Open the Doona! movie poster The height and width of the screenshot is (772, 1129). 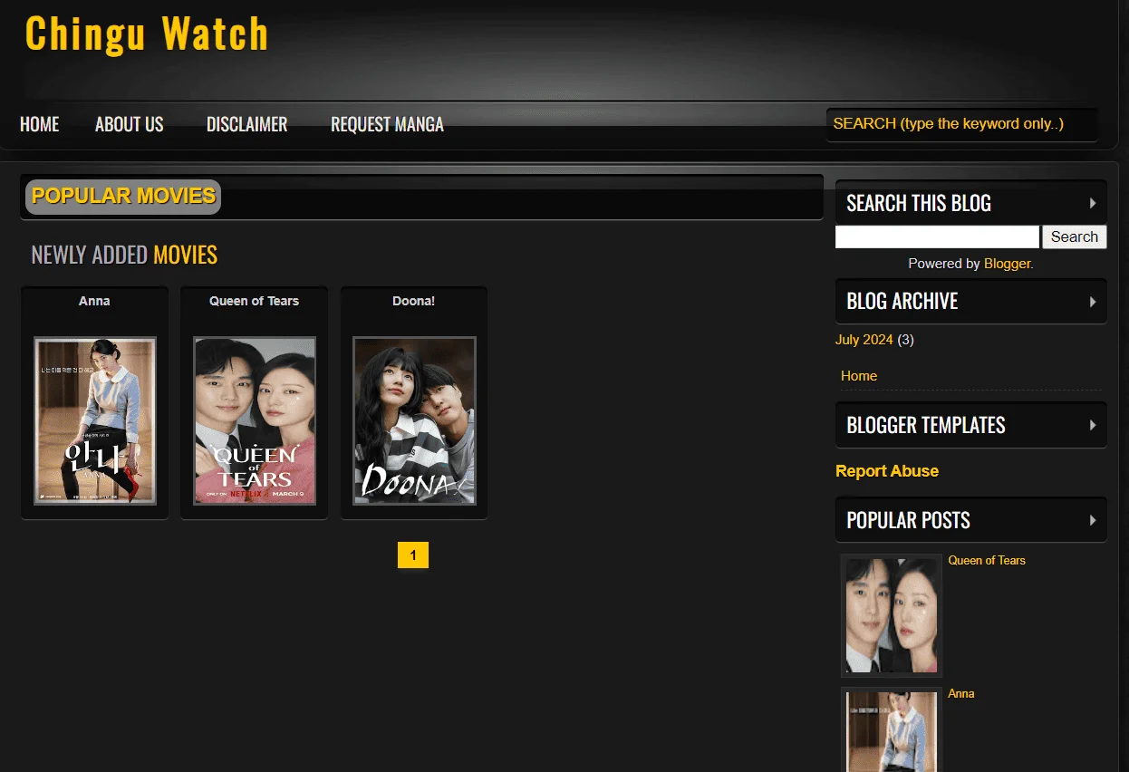(x=414, y=420)
